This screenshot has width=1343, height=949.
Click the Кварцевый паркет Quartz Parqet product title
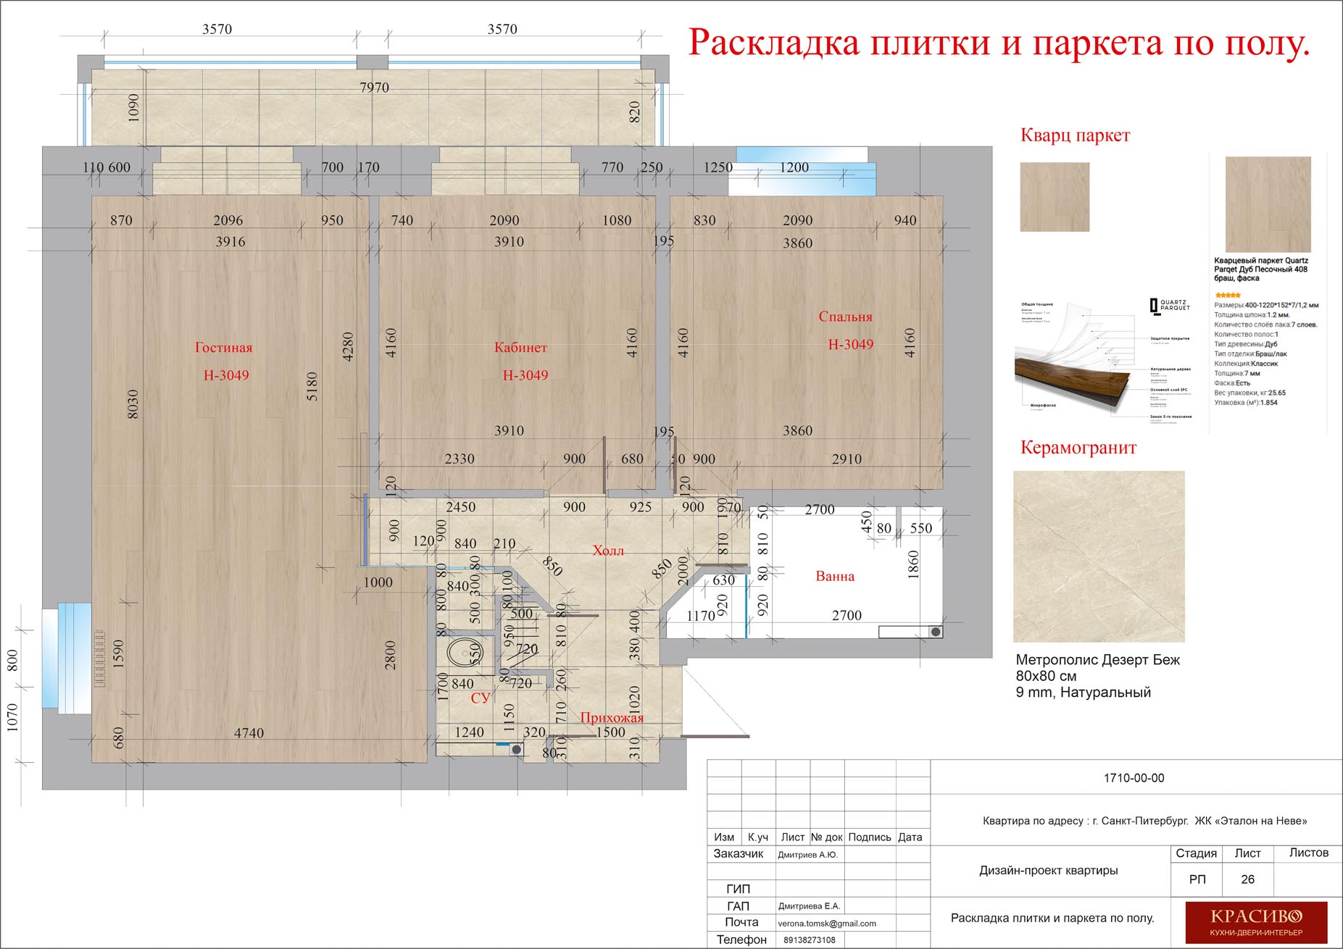pos(1261,269)
